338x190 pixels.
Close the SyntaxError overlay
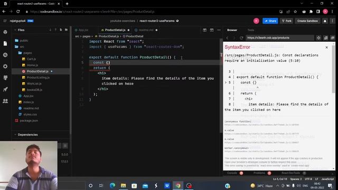pos(326,47)
